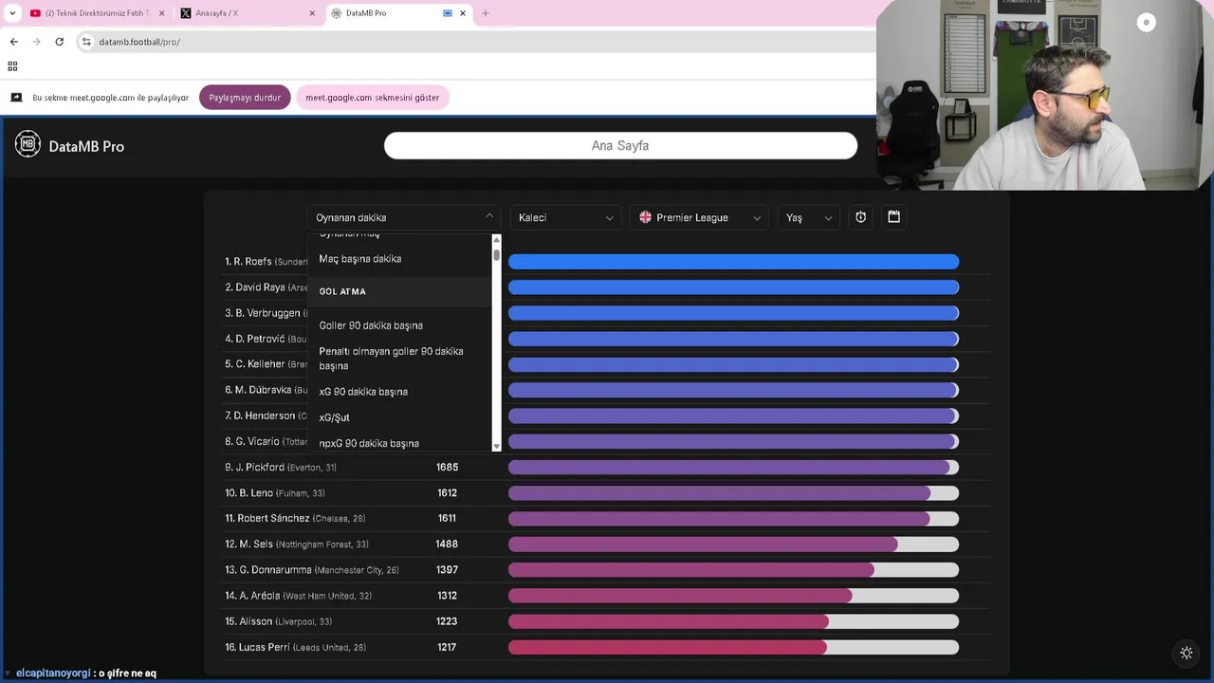The width and height of the screenshot is (1214, 683).
Task: Click the DataMB Pro logo icon
Action: 28,144
